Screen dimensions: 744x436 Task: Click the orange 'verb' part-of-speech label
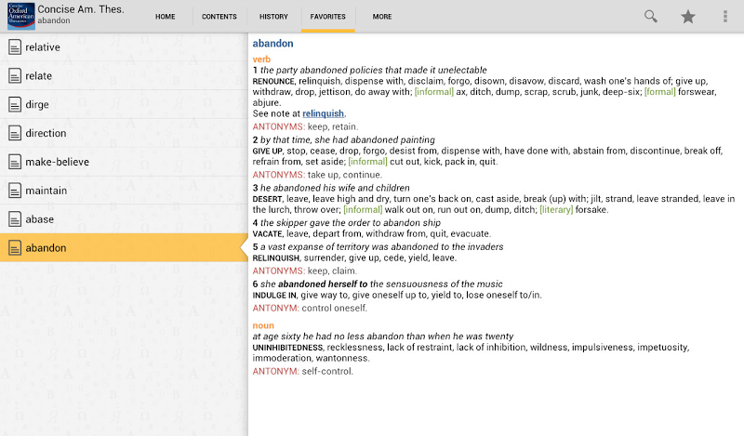261,59
